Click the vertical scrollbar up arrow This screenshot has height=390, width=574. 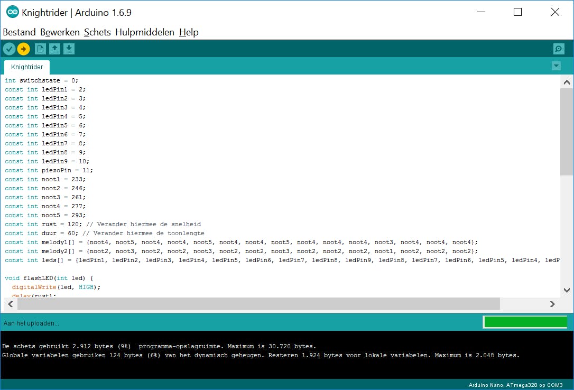point(567,82)
